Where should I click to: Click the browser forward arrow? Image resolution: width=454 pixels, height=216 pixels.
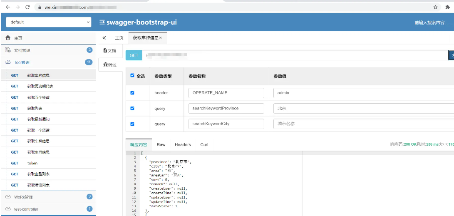(x=17, y=7)
